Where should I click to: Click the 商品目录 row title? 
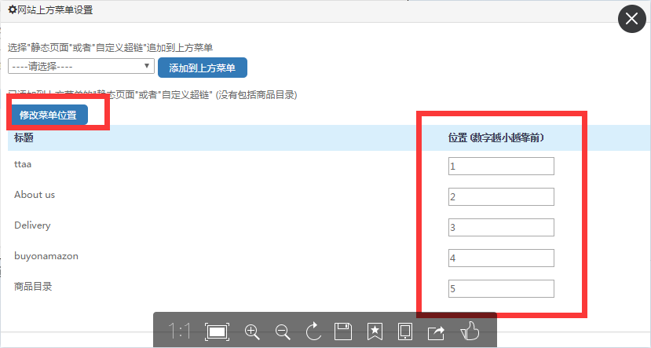33,287
